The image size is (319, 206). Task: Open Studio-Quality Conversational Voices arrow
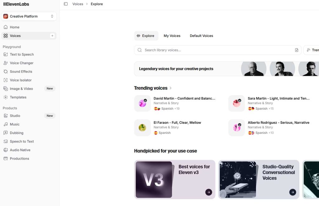pos(293,192)
